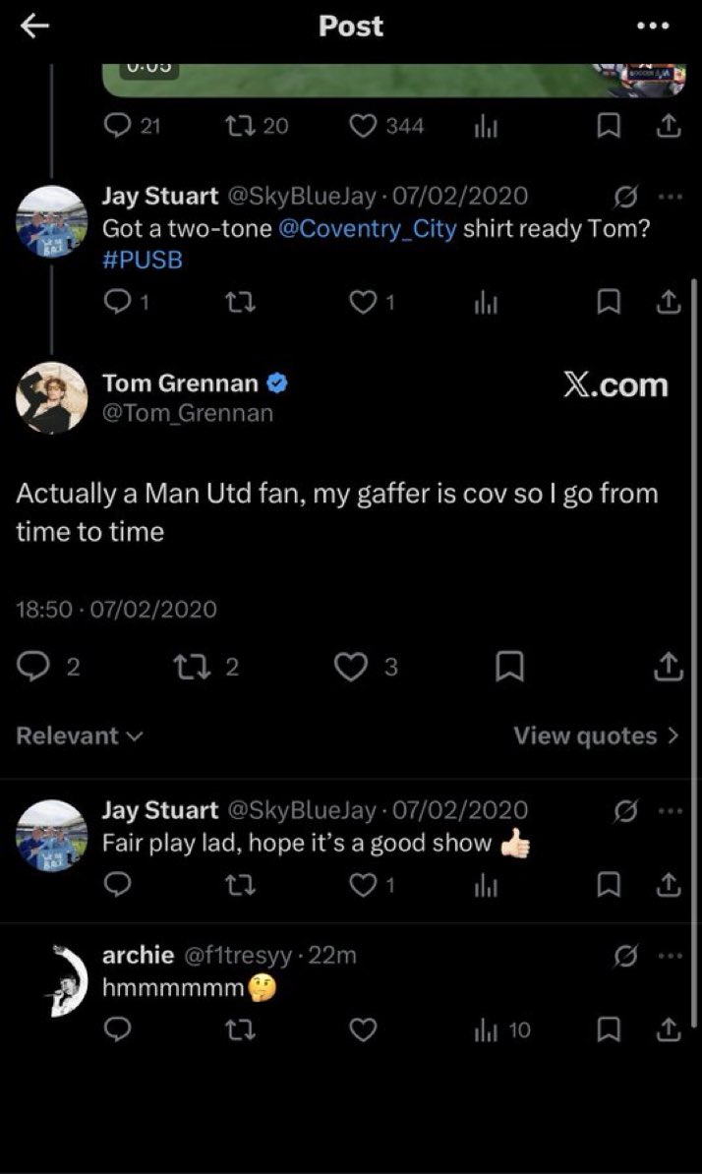The image size is (702, 1174).
Task: Open the #PUSB hashtag
Action: pos(143,261)
